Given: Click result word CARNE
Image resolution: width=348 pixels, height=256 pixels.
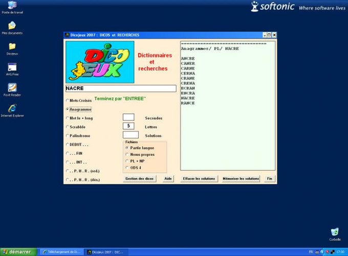Looking at the screenshot, I should coord(188,68).
